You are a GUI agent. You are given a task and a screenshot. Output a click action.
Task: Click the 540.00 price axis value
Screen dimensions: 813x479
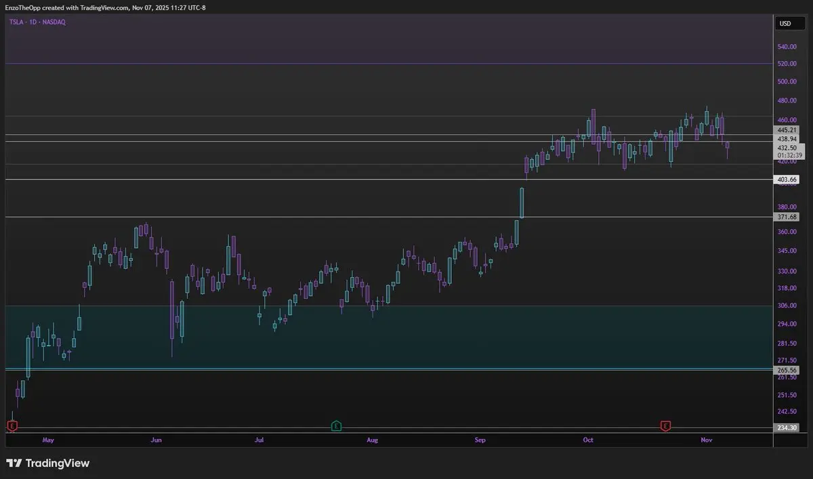[x=787, y=47]
